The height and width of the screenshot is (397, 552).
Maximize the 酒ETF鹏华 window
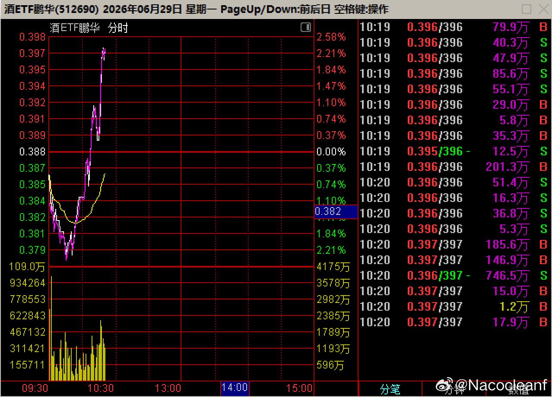point(527,9)
